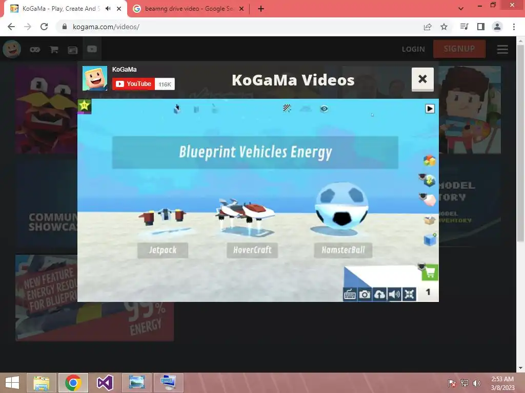Click the play arrow icon at video corner
525x393 pixels.
[430, 108]
